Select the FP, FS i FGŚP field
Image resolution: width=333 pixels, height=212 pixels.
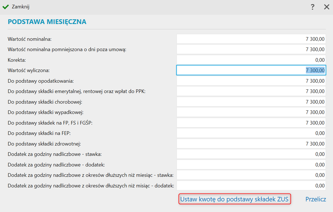251,123
